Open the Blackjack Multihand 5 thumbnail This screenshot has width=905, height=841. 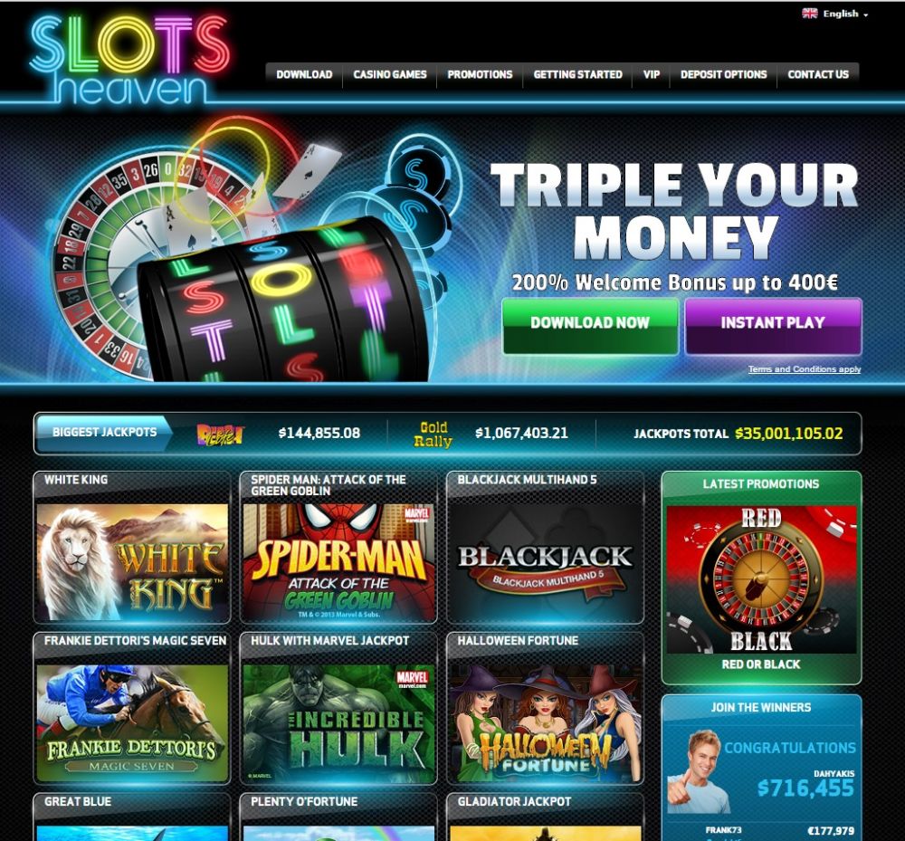pyautogui.click(x=546, y=561)
